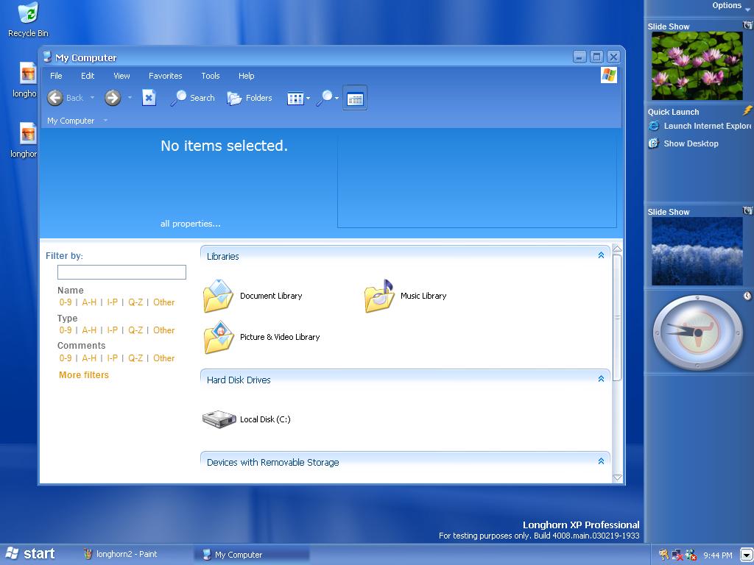Viewport: 754px width, 565px height.
Task: Open sidebar Options dropdown
Action: [730, 6]
